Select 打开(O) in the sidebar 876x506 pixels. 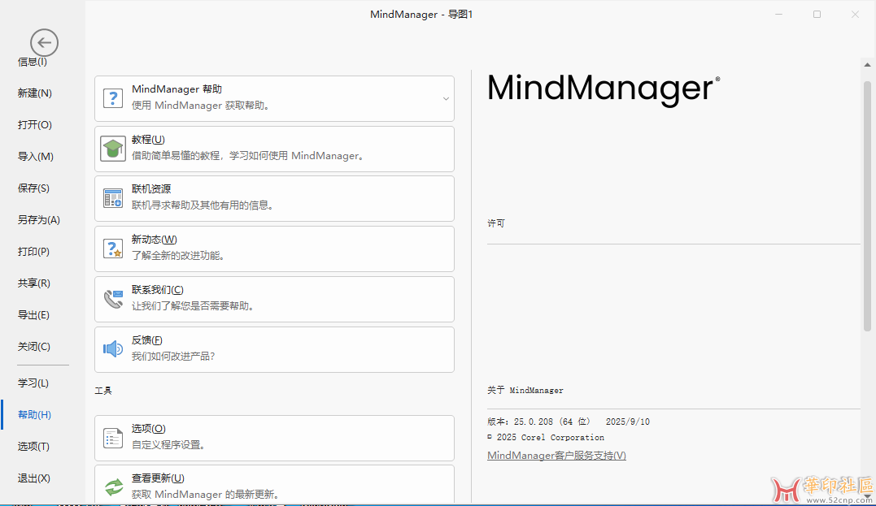point(33,124)
